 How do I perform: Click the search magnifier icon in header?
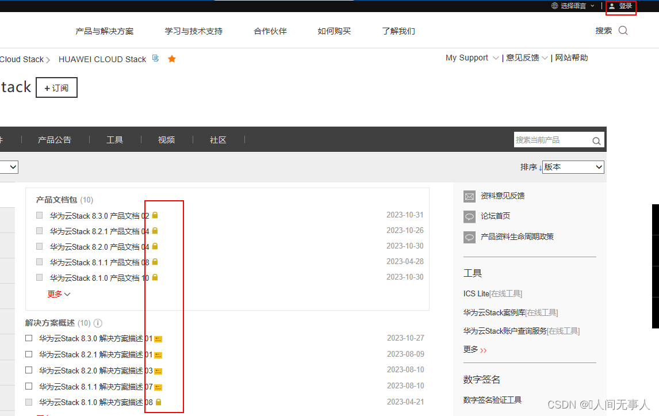tap(623, 30)
